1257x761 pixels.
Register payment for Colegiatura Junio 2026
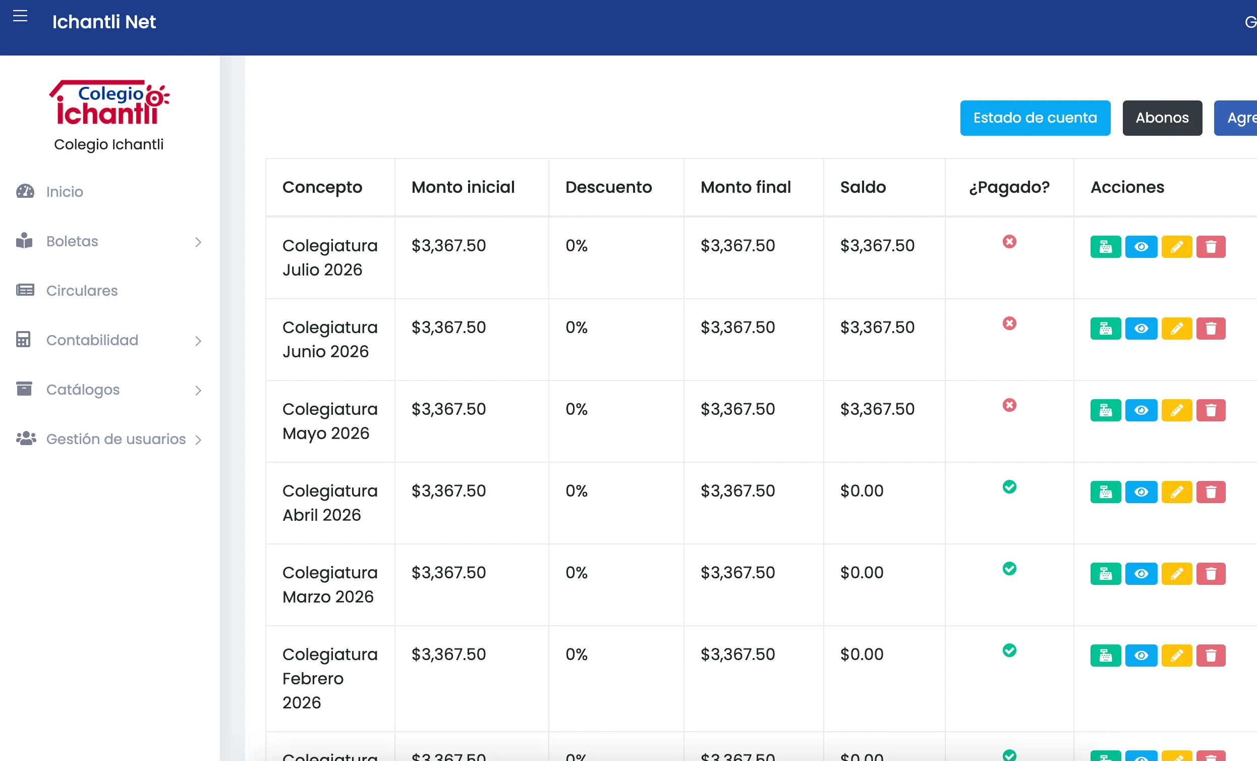pos(1106,329)
